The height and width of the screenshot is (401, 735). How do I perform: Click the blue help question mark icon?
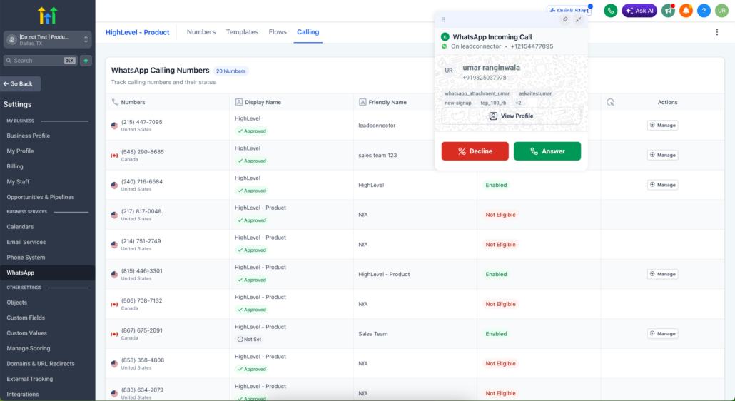point(704,11)
